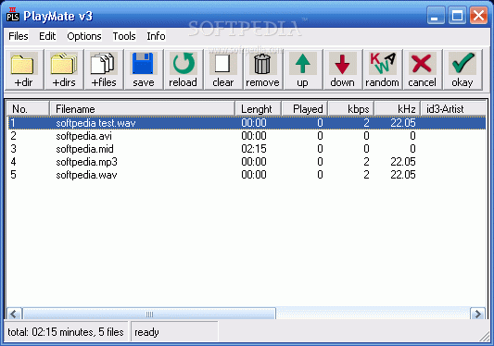
Task: Sort by the Filename column header
Action: 142,109
